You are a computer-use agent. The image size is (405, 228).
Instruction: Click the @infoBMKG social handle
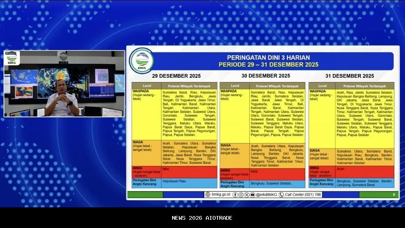tap(266, 195)
